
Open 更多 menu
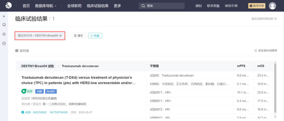(x=117, y=6)
